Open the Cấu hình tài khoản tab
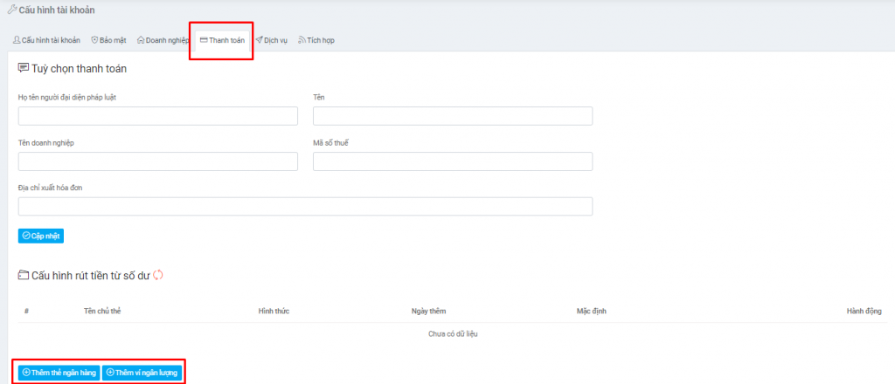Screen dimensions: 895x384 [x=47, y=40]
